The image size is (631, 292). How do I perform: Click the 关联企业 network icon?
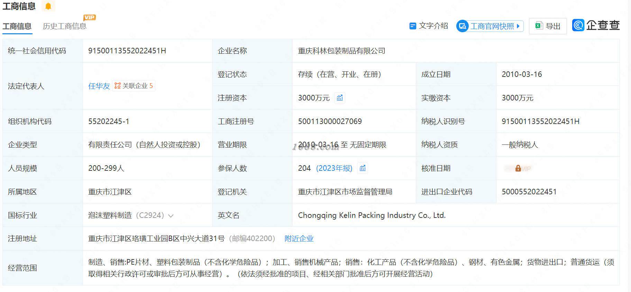(118, 86)
